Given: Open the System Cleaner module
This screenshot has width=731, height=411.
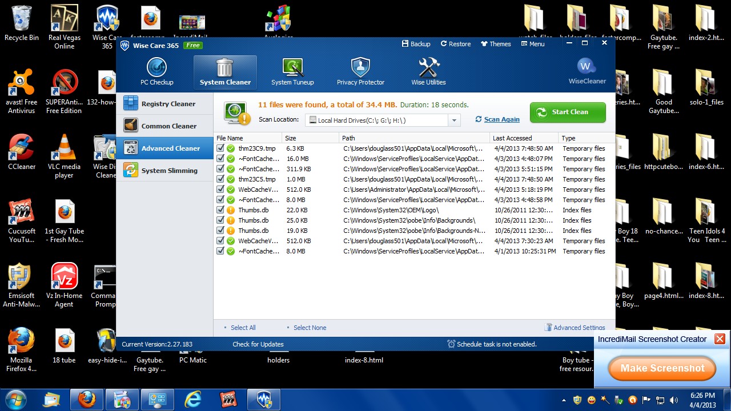Looking at the screenshot, I should [x=225, y=72].
